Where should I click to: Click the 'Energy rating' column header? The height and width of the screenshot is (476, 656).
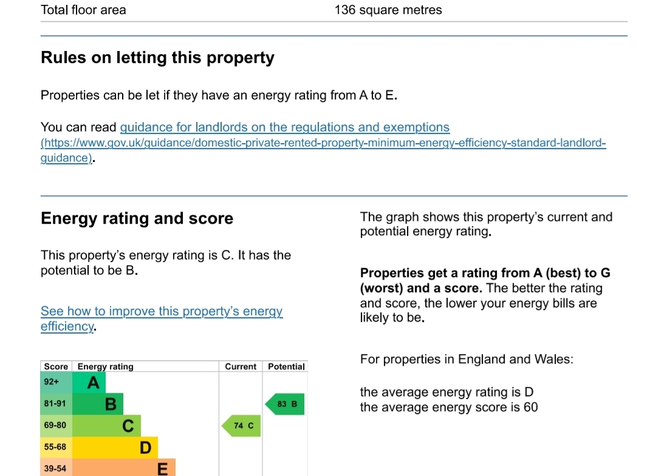tap(106, 366)
